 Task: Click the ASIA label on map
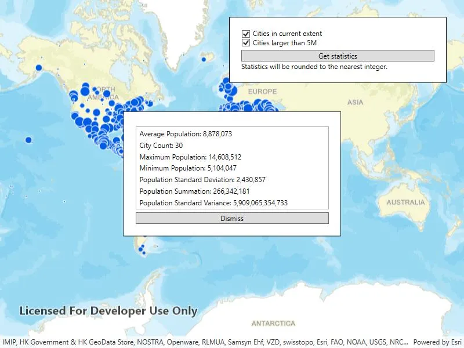coord(355,103)
